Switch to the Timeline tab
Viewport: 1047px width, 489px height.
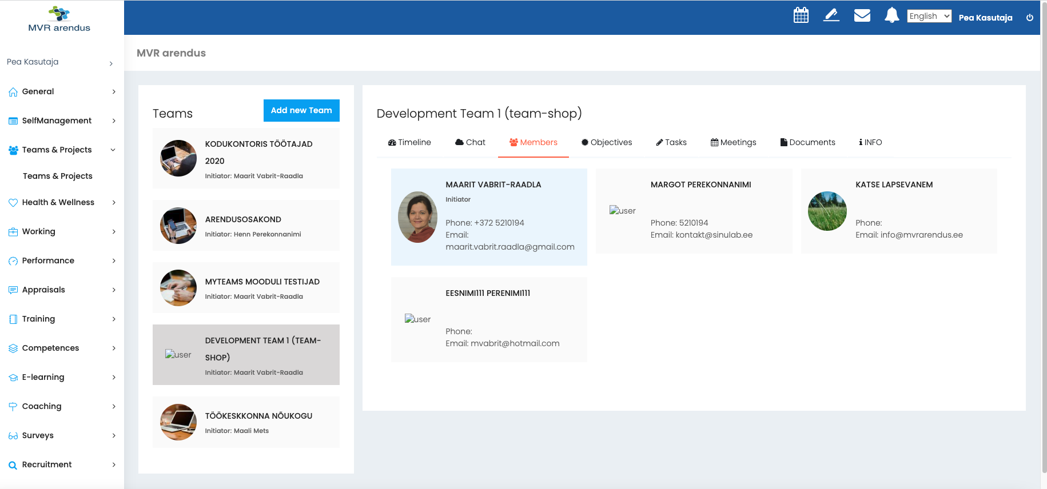409,142
